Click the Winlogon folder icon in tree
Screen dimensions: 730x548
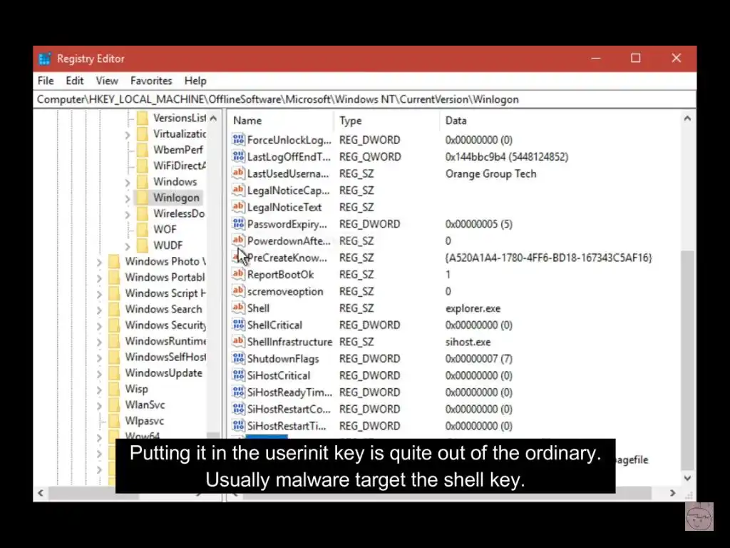click(x=143, y=198)
